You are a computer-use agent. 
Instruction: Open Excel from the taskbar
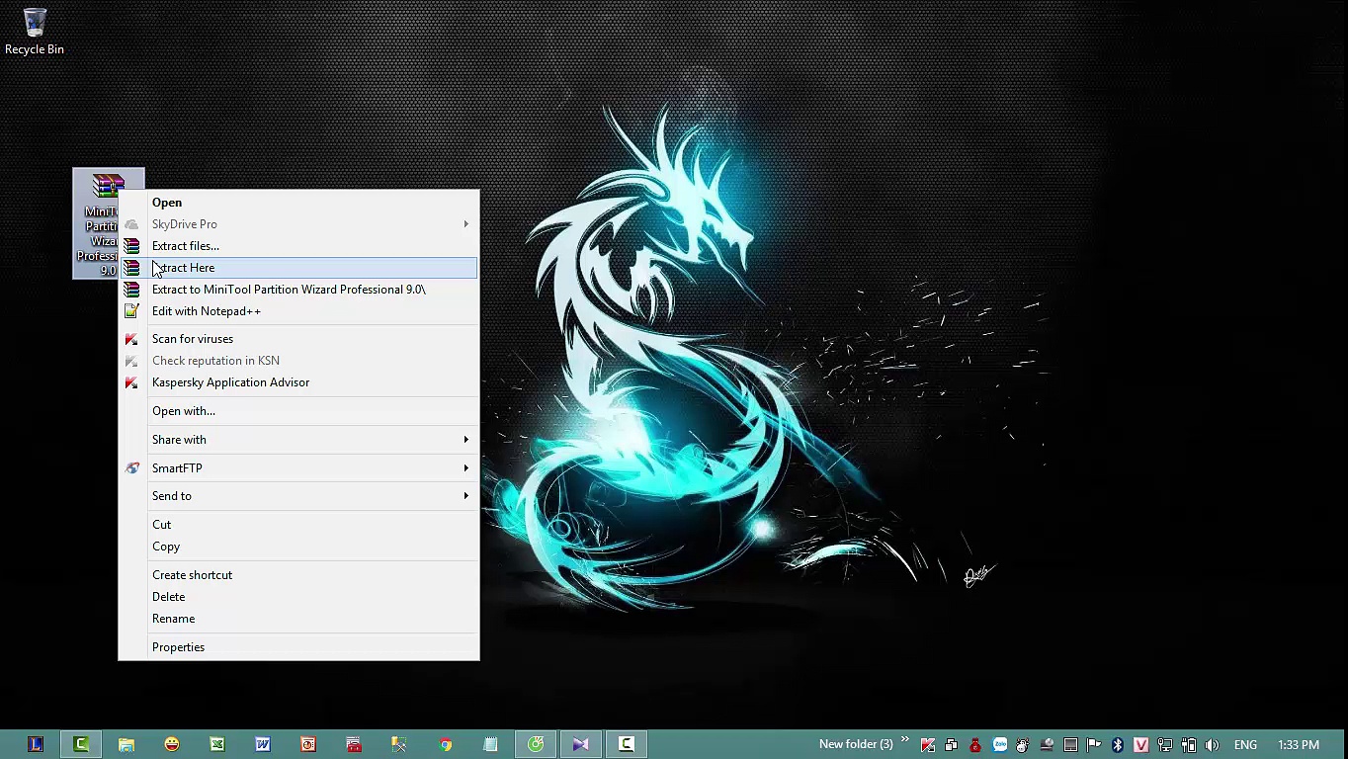[x=217, y=744]
